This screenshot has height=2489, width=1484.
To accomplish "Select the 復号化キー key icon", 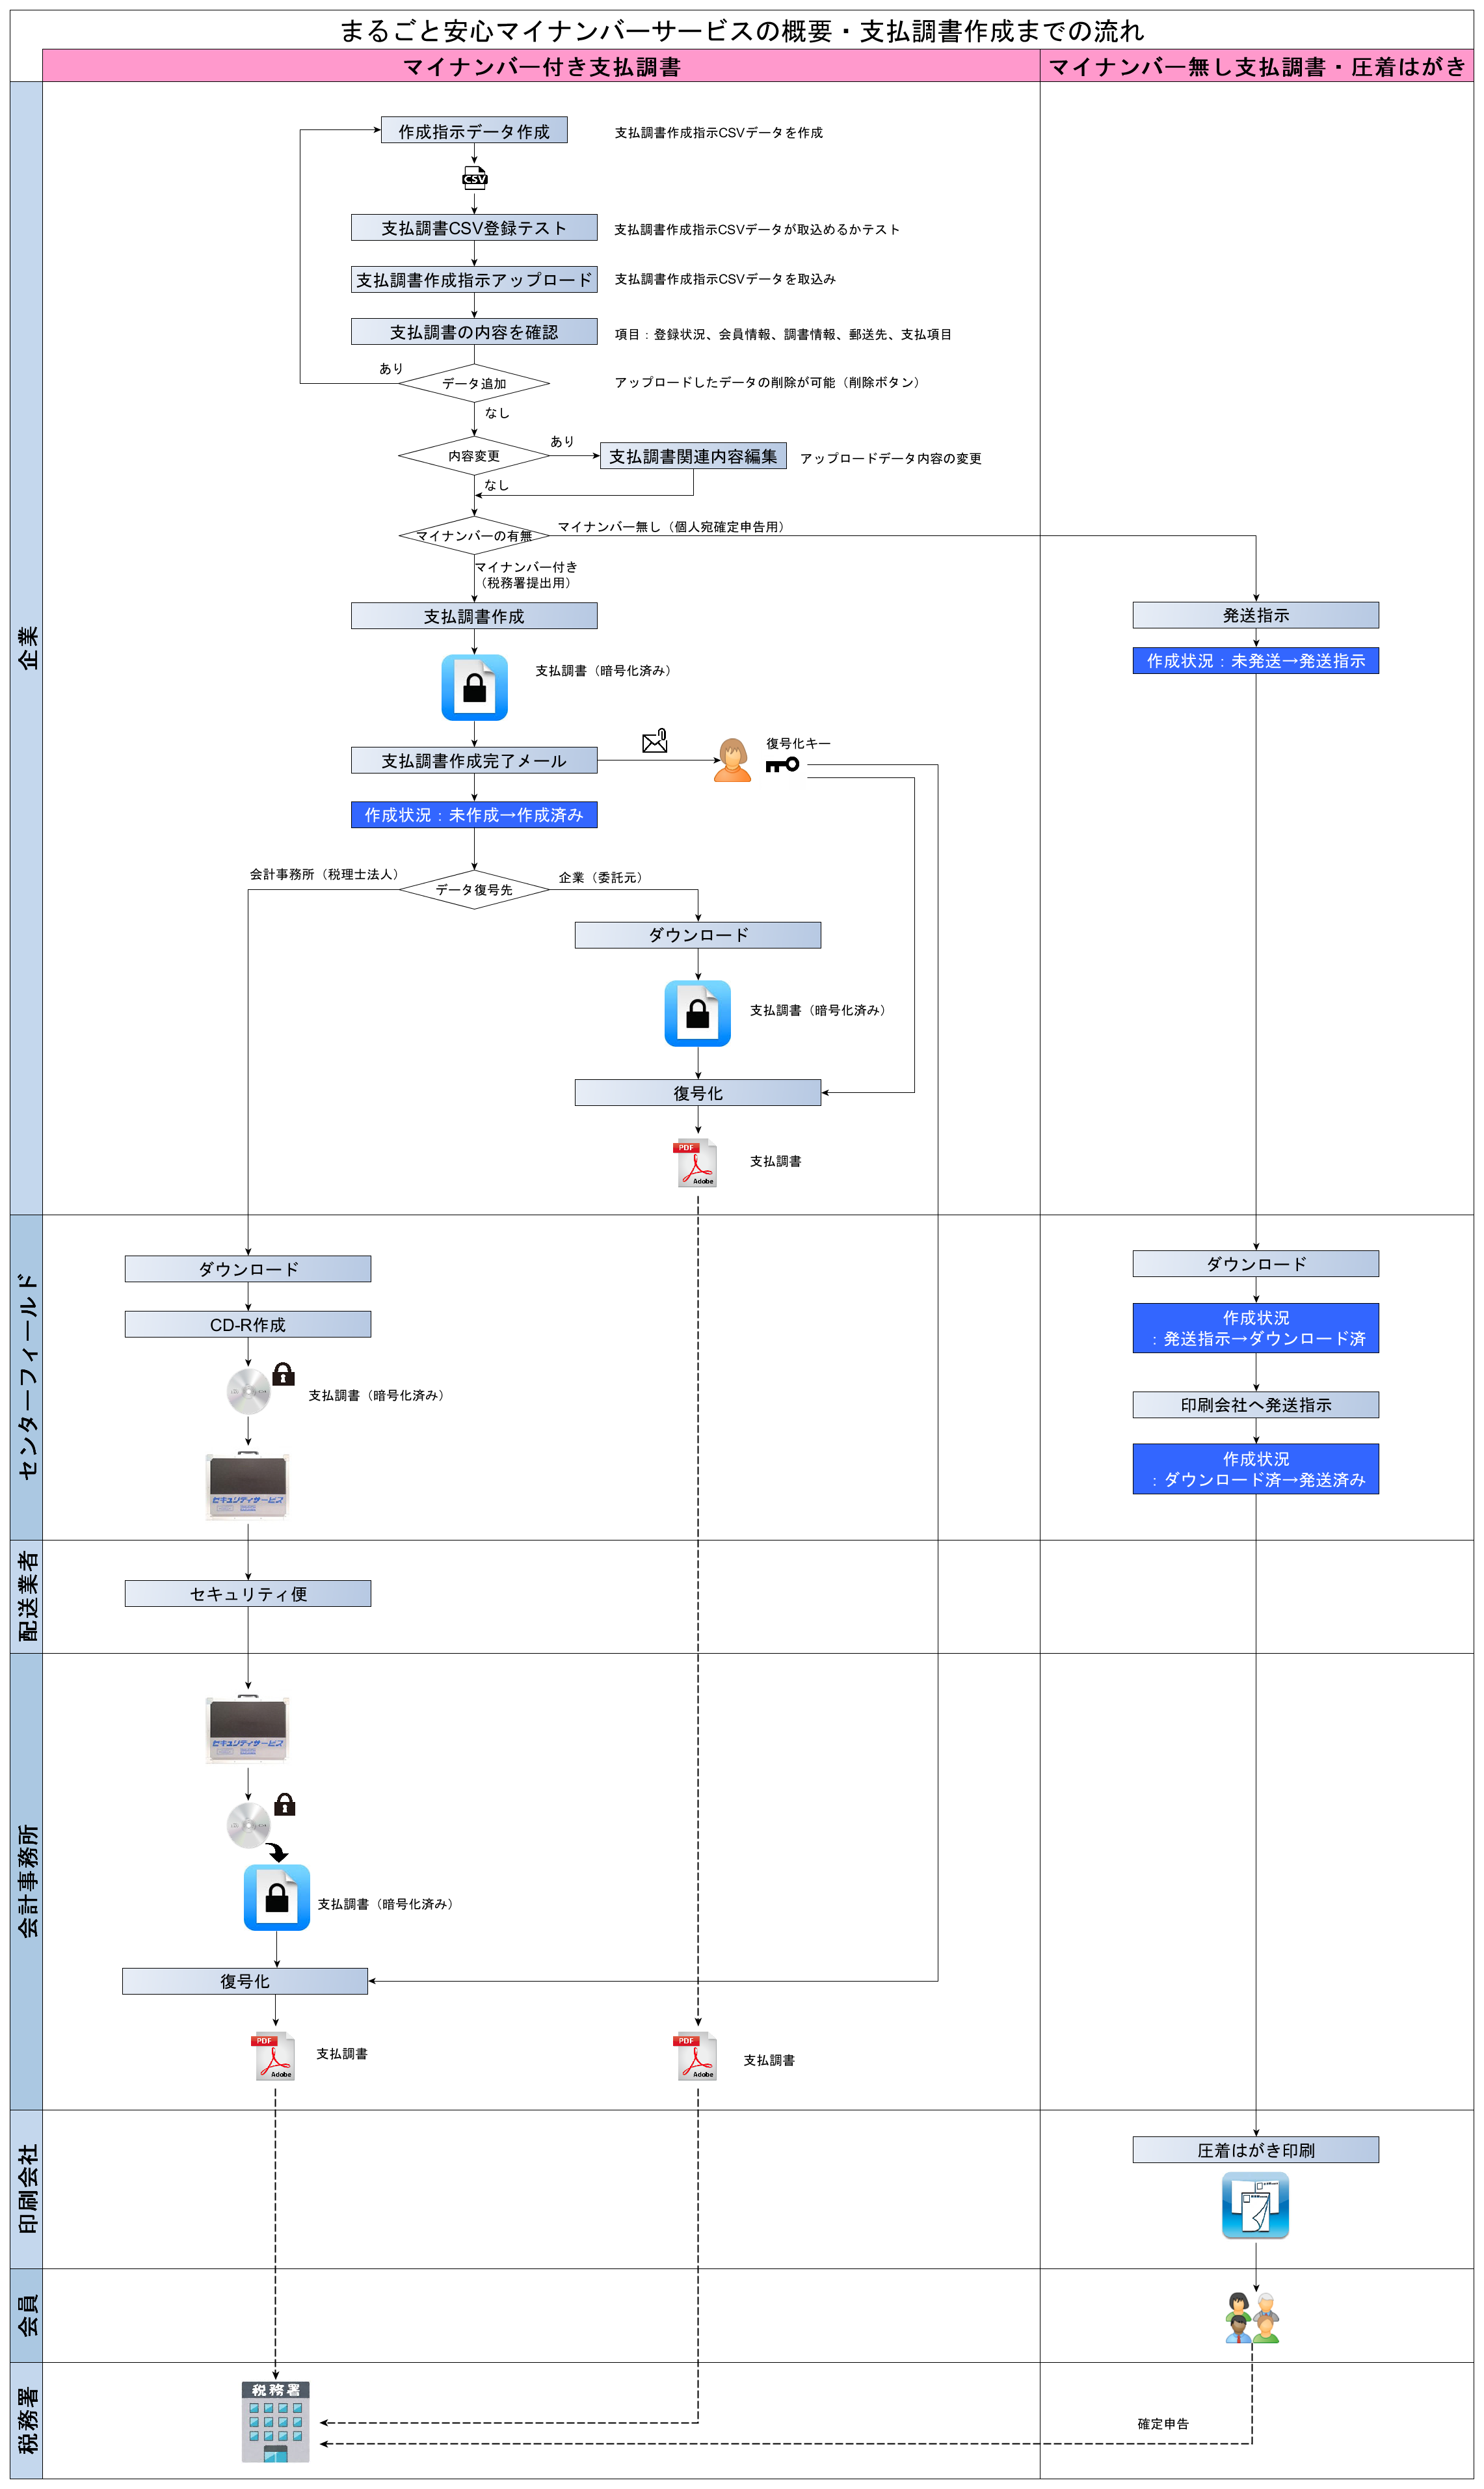I will 782,765.
